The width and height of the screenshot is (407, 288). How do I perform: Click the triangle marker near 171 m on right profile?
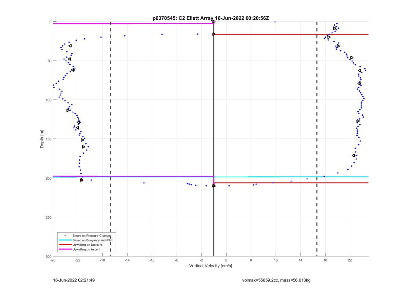point(353,156)
